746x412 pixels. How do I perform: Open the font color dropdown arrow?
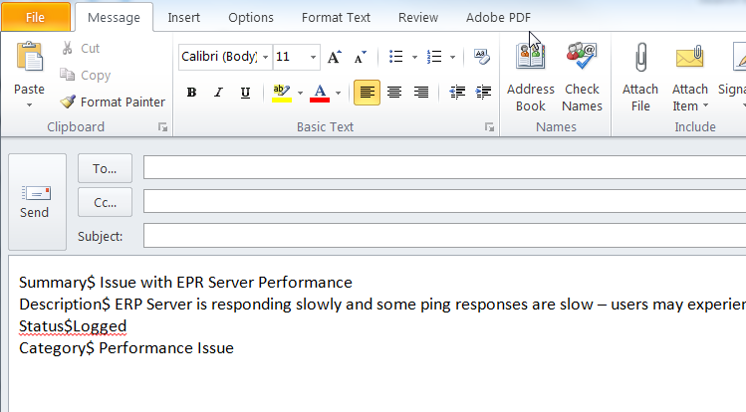tap(339, 93)
